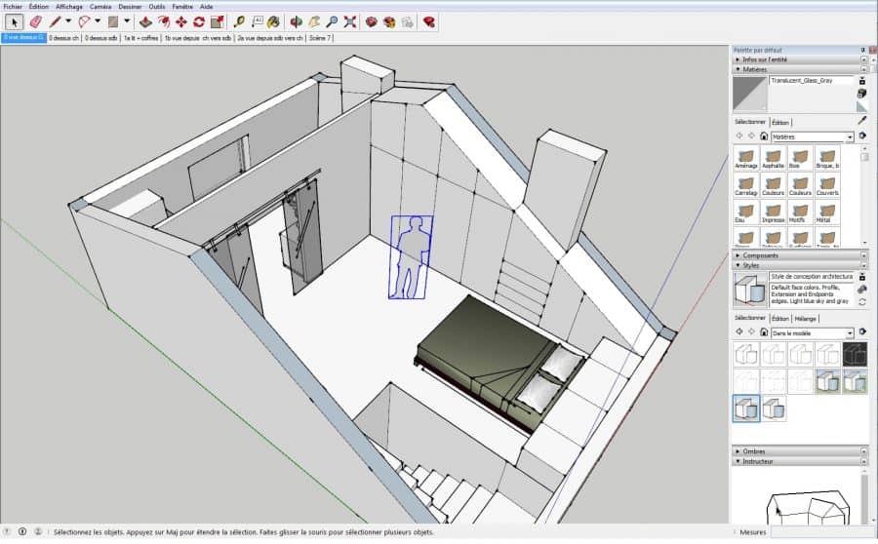Select the Arc drawing tool
The height and width of the screenshot is (544, 878).
84,21
